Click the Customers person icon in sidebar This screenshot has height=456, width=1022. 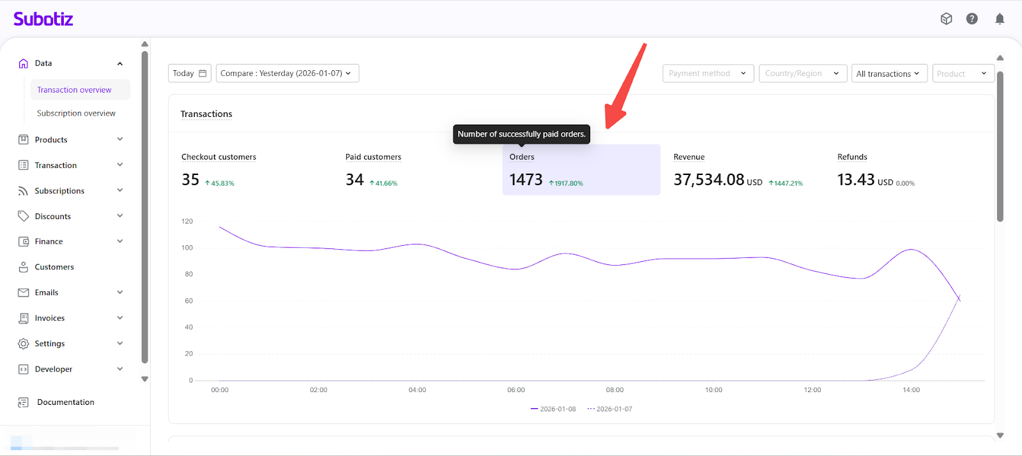pyautogui.click(x=24, y=267)
